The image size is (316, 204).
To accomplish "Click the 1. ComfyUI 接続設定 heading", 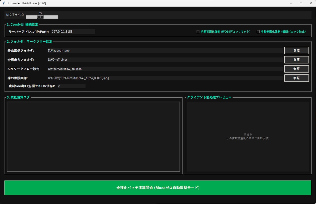I will tap(23, 25).
